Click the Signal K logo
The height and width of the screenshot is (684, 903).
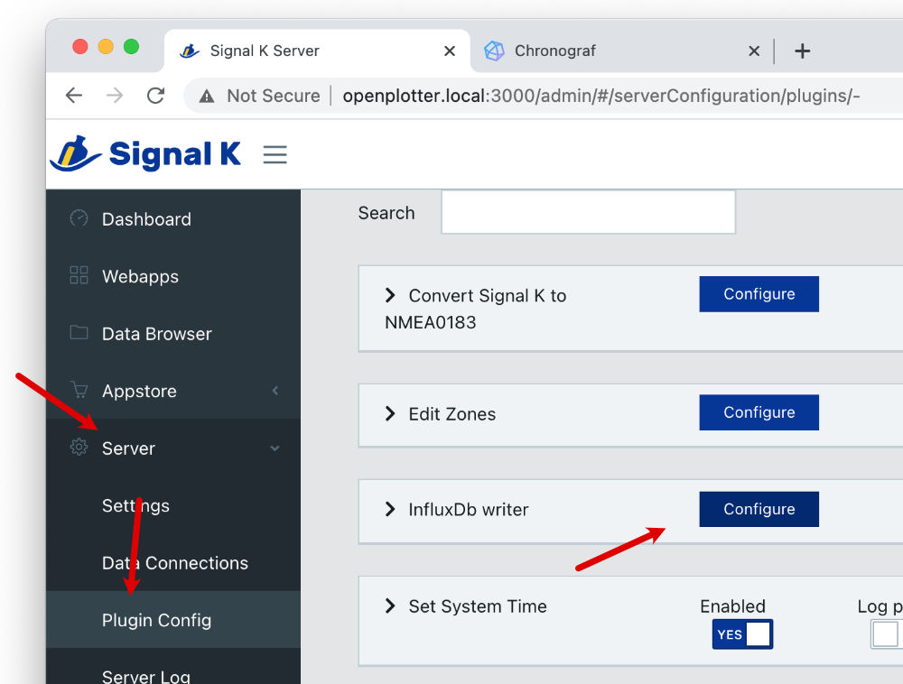[146, 154]
